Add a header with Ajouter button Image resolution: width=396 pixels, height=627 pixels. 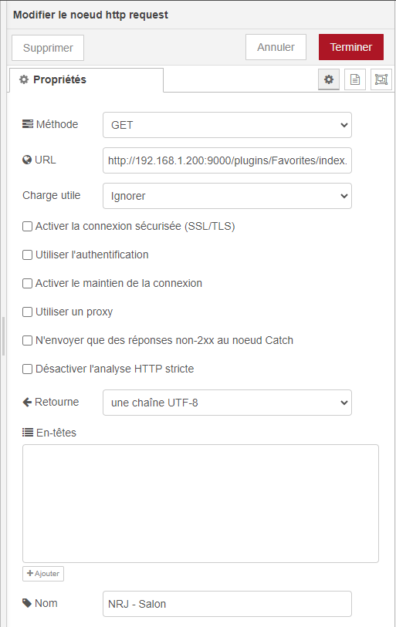pos(43,574)
